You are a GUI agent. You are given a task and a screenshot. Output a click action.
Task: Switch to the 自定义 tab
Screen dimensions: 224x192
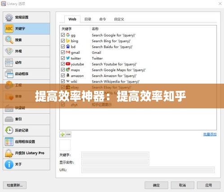[119, 19]
